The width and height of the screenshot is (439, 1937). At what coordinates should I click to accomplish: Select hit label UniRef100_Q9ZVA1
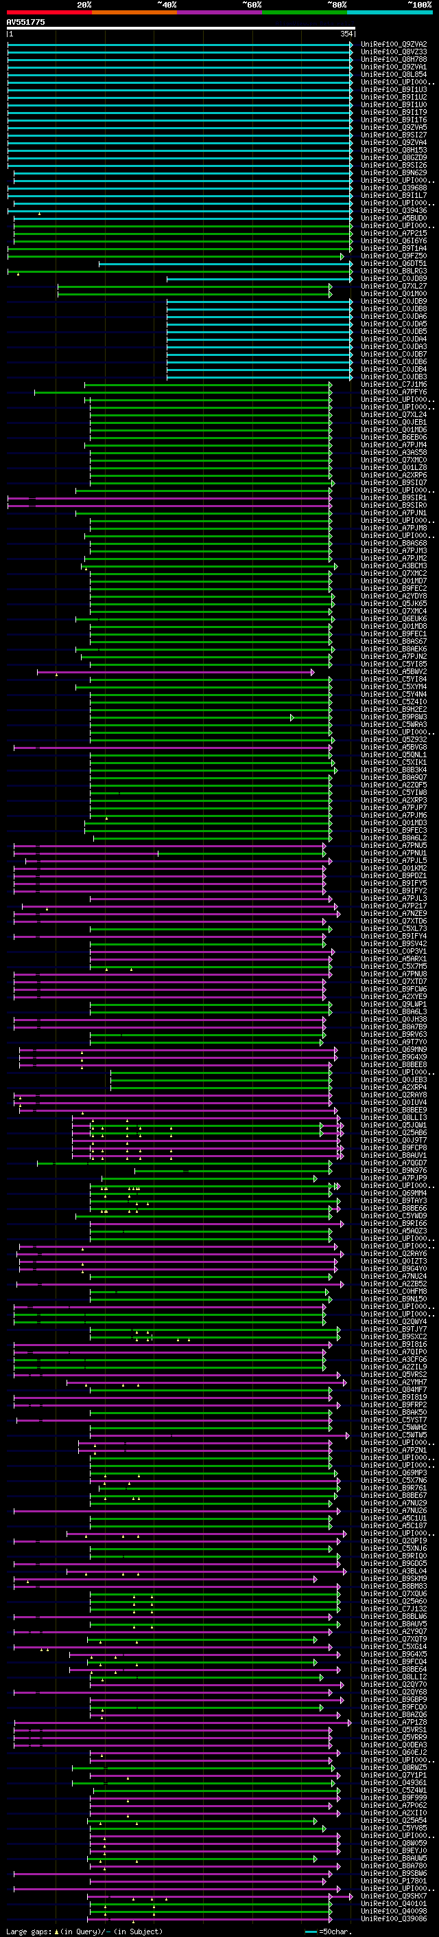(394, 67)
